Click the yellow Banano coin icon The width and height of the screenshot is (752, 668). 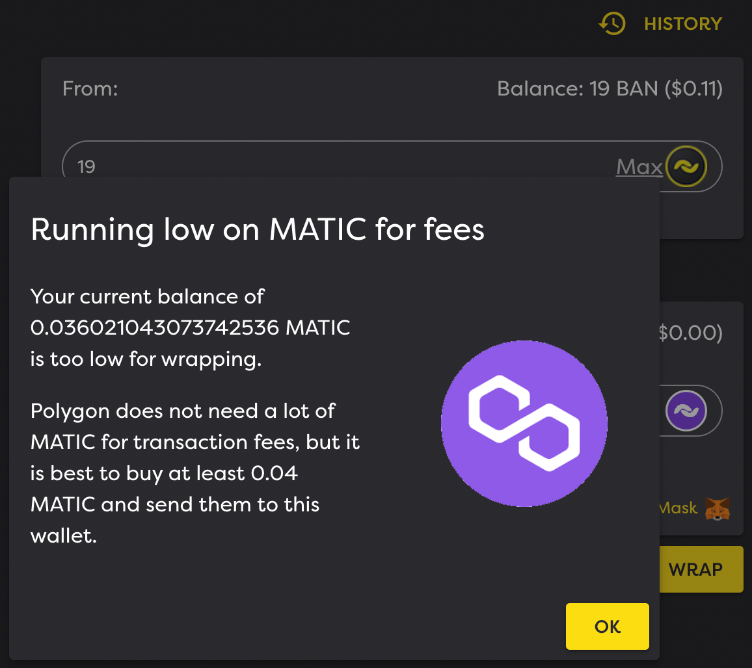(x=686, y=166)
